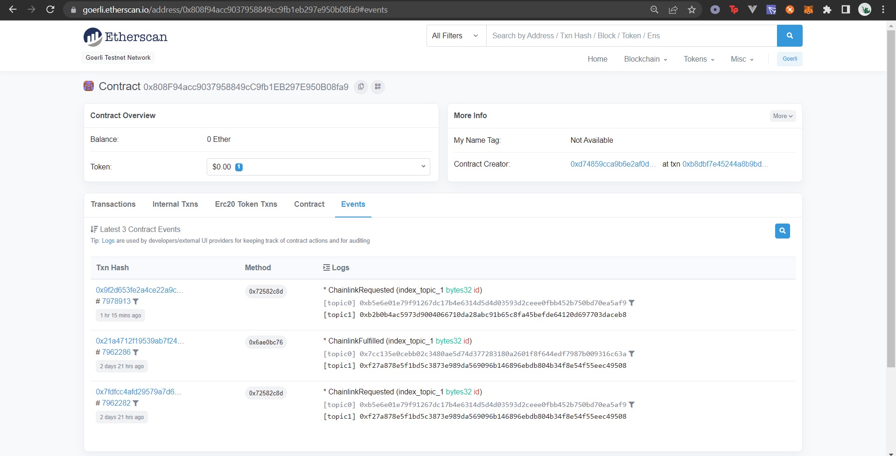The image size is (896, 456).
Task: Filter events by block 7962286
Action: click(x=136, y=353)
